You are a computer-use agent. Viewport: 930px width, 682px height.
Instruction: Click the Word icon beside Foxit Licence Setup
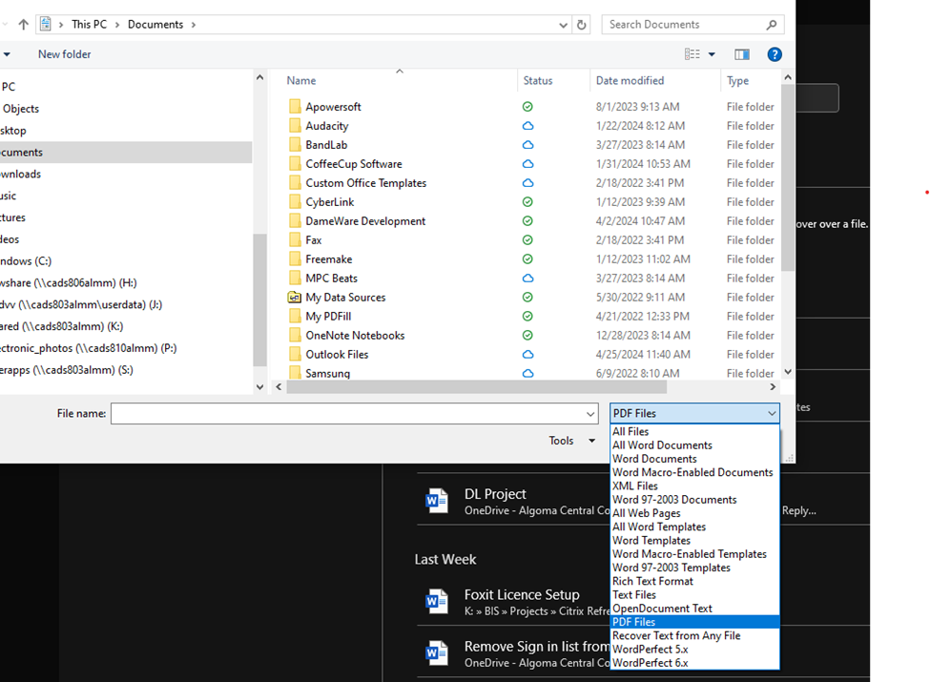(x=437, y=601)
